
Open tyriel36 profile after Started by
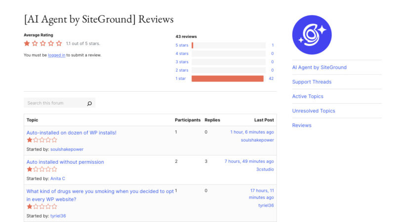58,216
